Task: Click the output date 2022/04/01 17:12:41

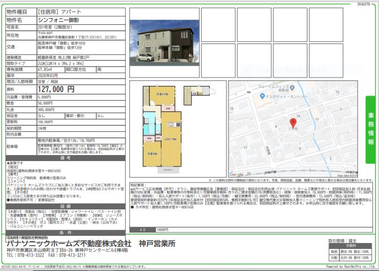Action: pyautogui.click(x=25, y=267)
